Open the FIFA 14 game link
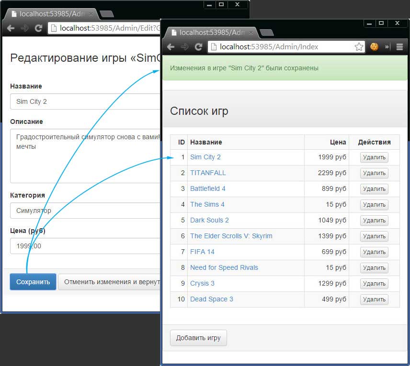The width and height of the screenshot is (410, 366). point(202,252)
